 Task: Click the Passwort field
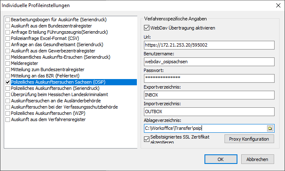click(x=208, y=78)
